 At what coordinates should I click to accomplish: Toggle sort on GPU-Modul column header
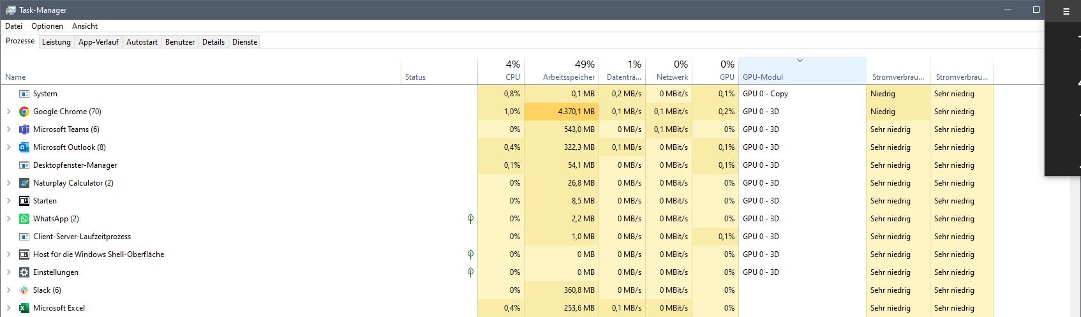pyautogui.click(x=802, y=71)
